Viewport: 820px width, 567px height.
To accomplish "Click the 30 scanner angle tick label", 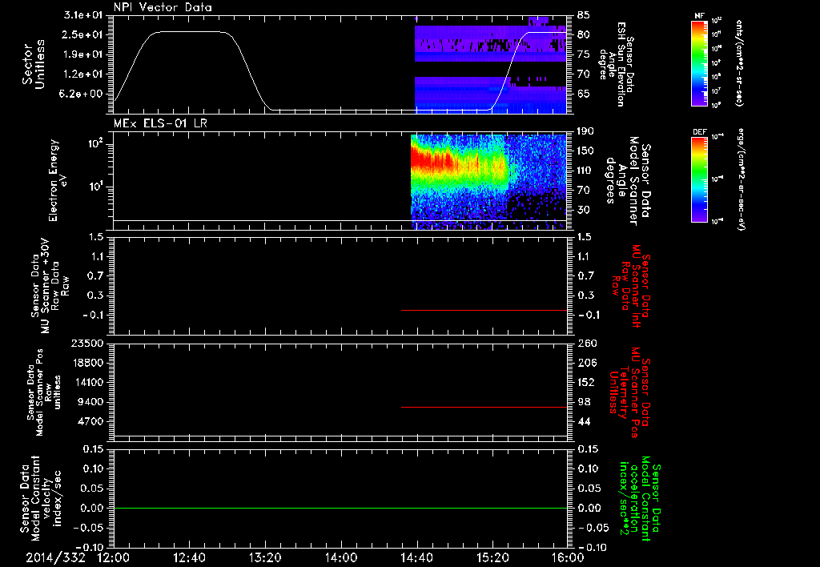I will [x=584, y=210].
